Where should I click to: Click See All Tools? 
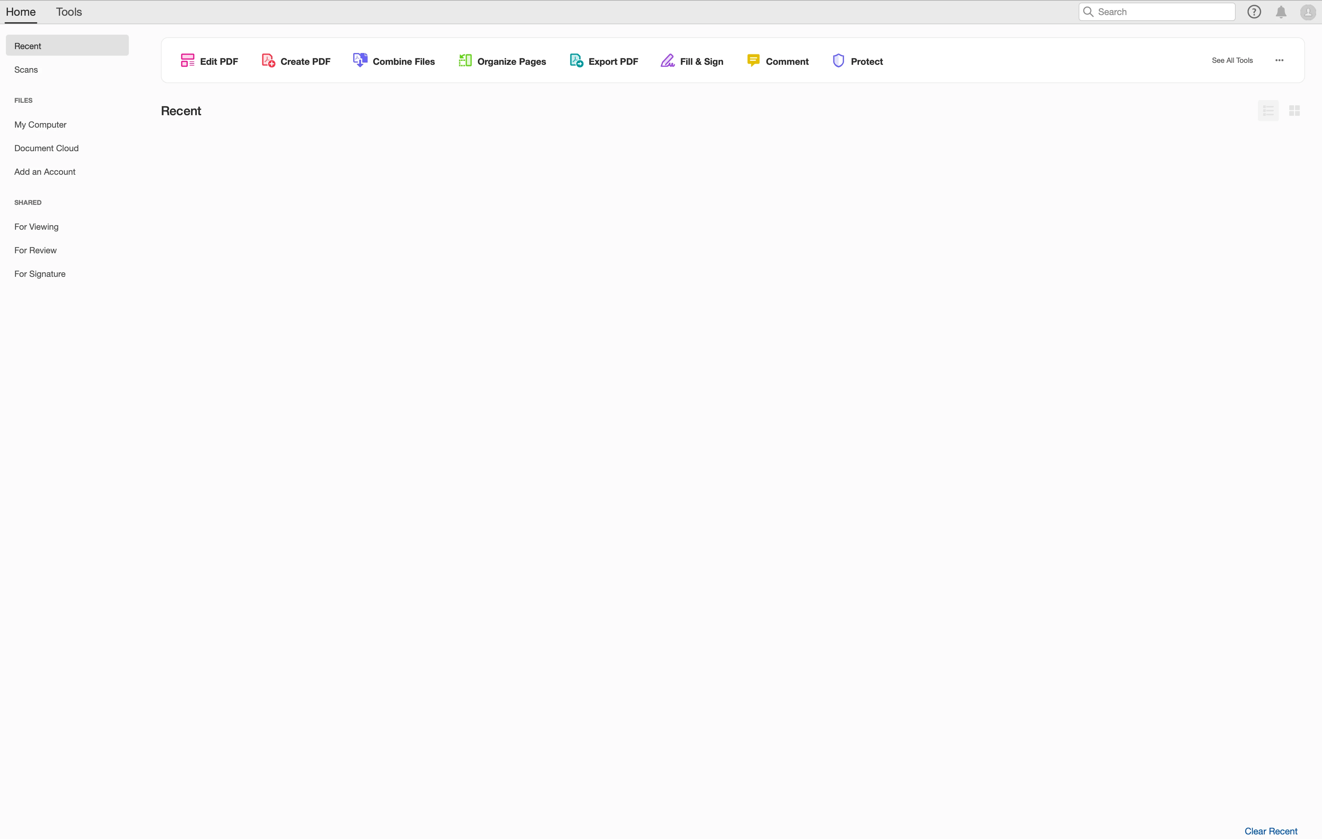point(1232,61)
